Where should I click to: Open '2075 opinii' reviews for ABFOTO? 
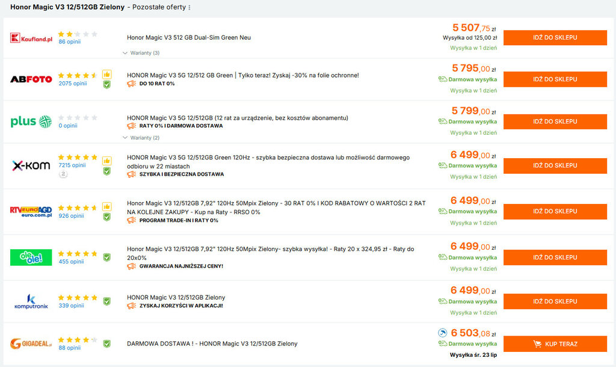point(73,84)
